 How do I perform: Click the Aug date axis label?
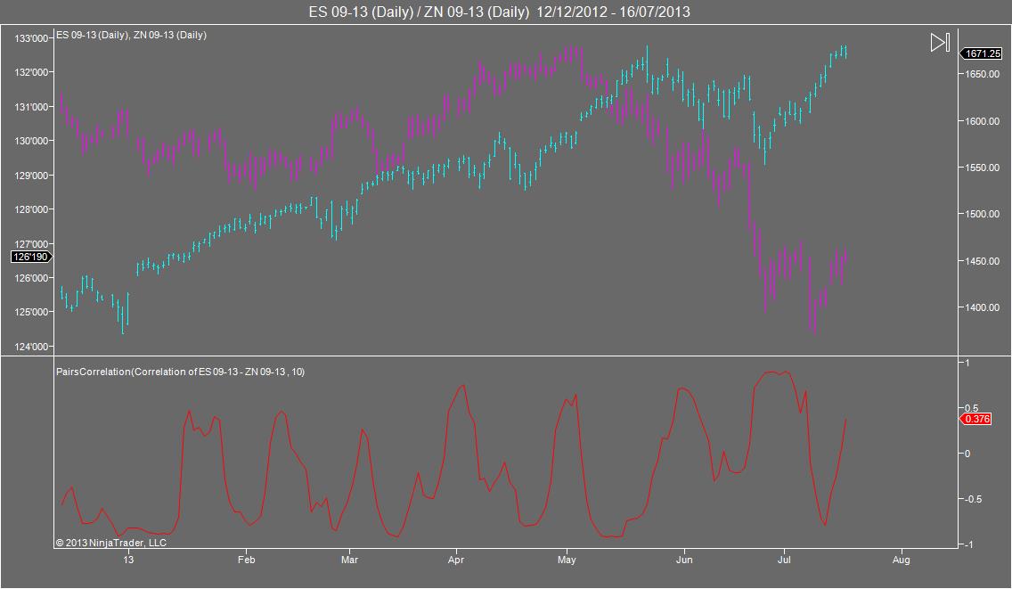point(901,560)
